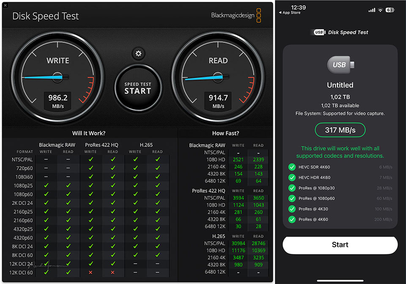This screenshot has width=406, height=284.
Task: Select the ProRes 422 HQ section header in How Fast
Action: [208, 191]
